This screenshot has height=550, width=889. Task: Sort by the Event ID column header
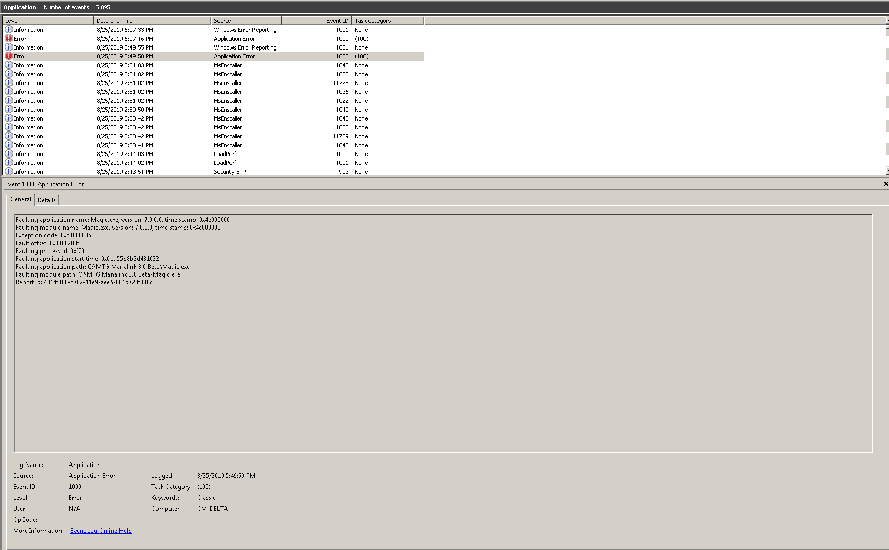pos(316,21)
